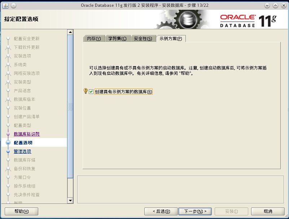This screenshot has width=289, height=219.
Task: Close the installer window
Action: click(284, 5)
